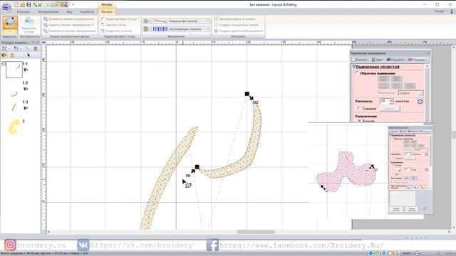Click Reverse direction line command

point(69,31)
